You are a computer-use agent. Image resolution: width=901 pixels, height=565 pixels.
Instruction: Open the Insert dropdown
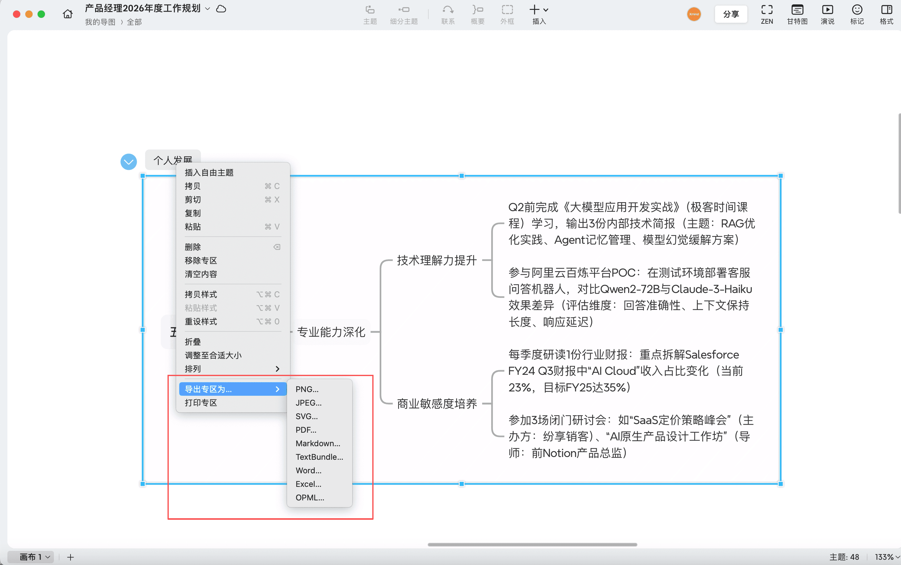click(x=539, y=14)
